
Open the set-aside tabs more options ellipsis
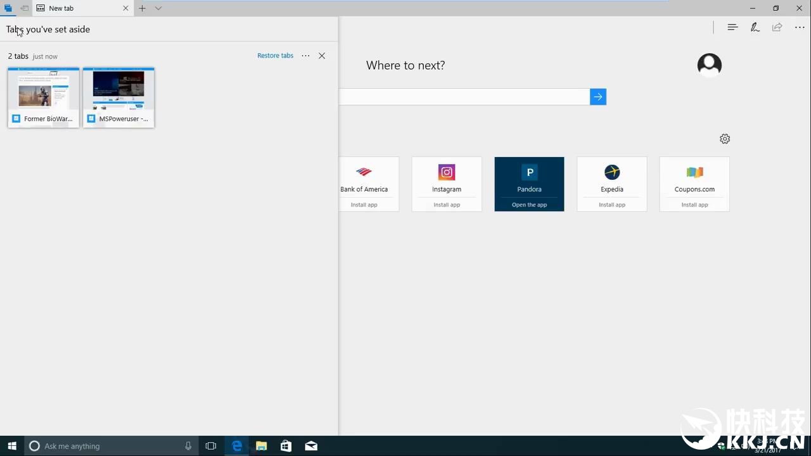(x=305, y=56)
